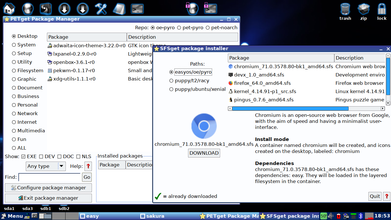Screen dimensions: 391x220
Task: Select the System category radio button
Action: pos(14,45)
